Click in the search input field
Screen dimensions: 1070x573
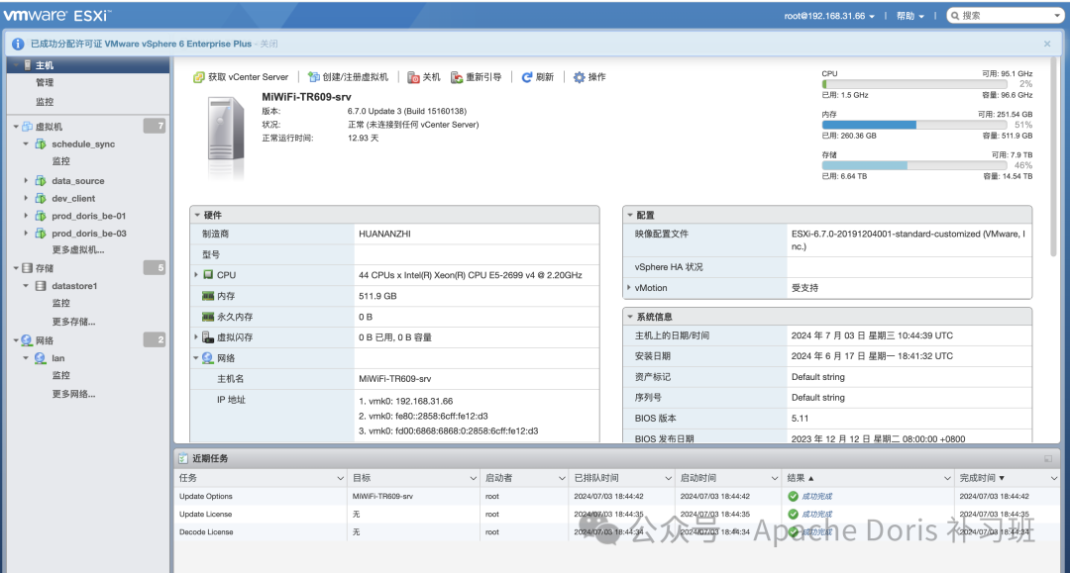tap(1007, 16)
